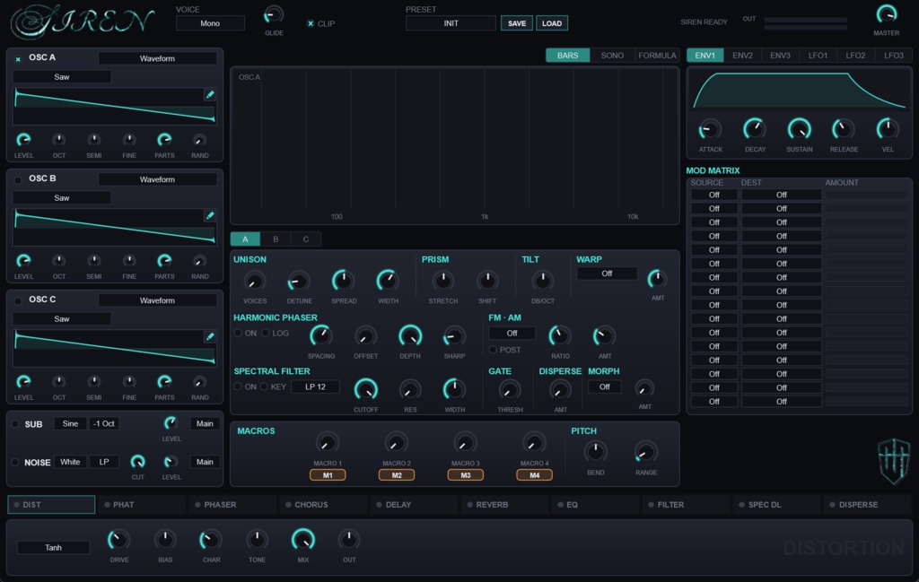The image size is (919, 582).
Task: Click the Spectral Filter CUTOFF knob
Action: point(366,390)
